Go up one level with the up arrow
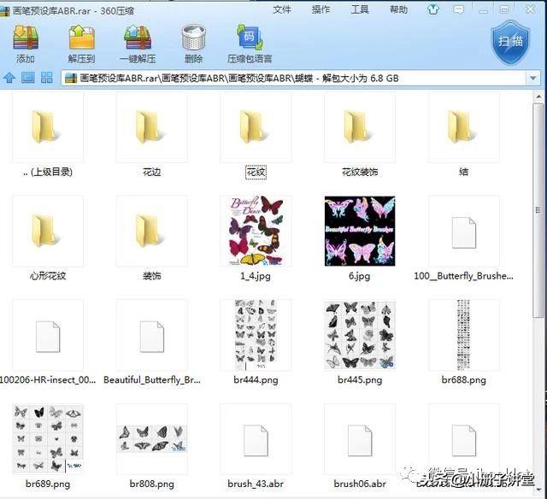The width and height of the screenshot is (547, 499). pos(9,78)
